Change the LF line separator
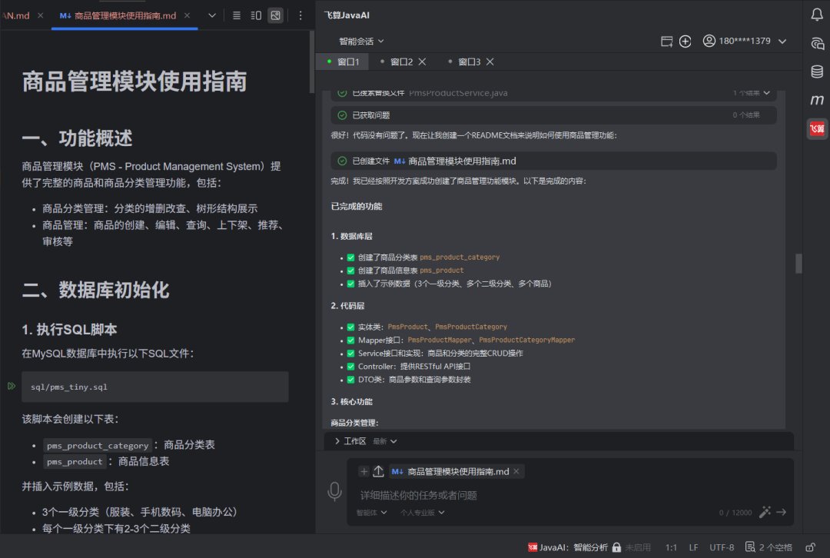Screen dimensions: 830x558 [693, 547]
